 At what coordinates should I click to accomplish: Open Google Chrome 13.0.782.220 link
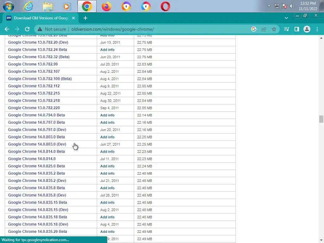[x=34, y=108]
